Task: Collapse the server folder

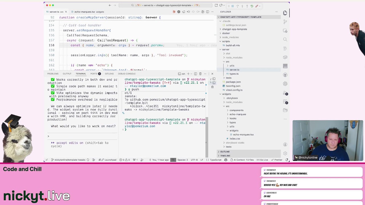Action: tap(226, 49)
